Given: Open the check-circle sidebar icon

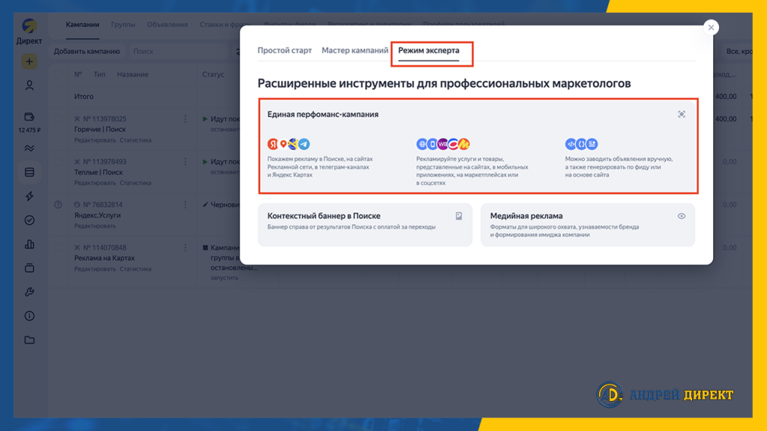Looking at the screenshot, I should tap(29, 220).
